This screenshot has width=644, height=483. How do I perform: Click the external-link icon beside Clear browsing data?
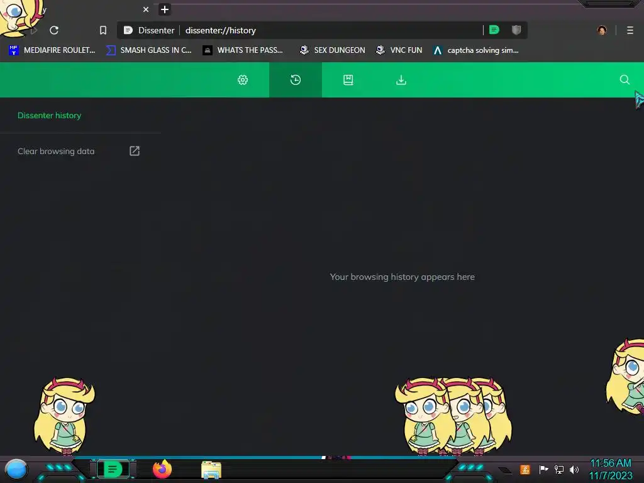[x=135, y=151]
